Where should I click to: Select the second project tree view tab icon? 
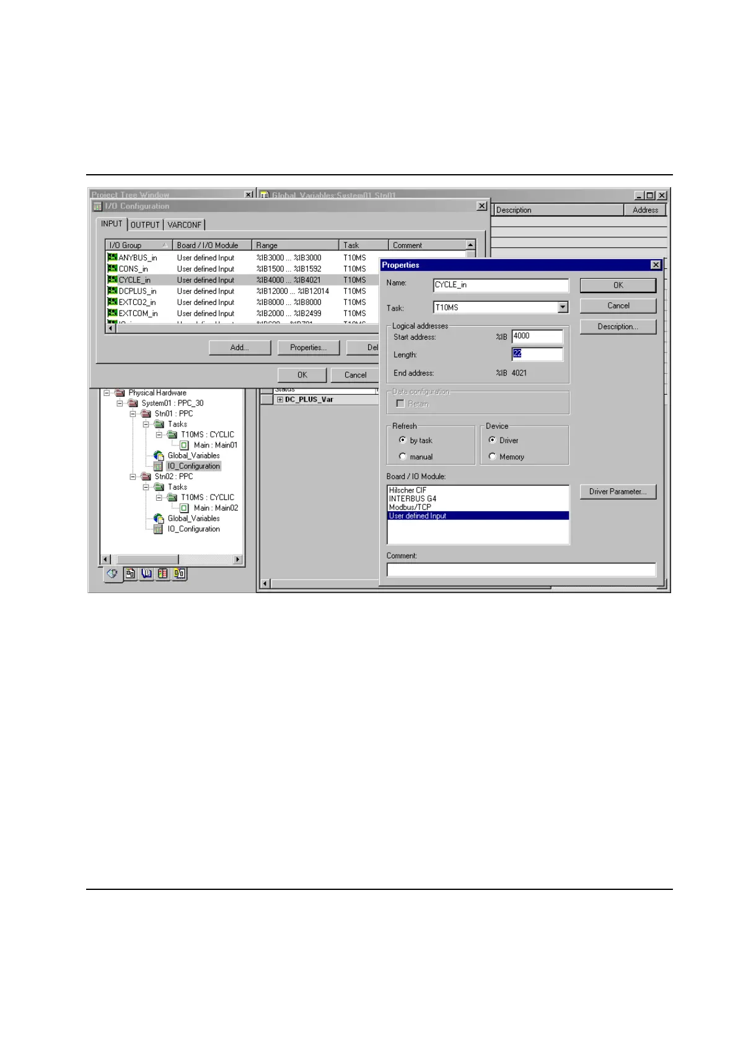point(130,574)
